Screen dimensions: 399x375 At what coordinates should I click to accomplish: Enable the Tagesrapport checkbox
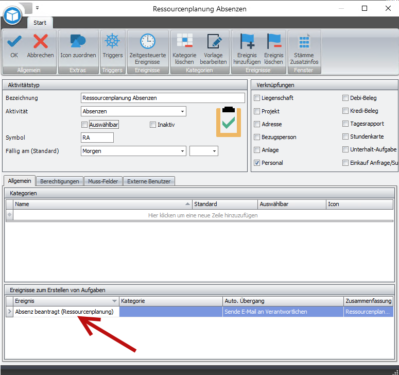[345, 124]
